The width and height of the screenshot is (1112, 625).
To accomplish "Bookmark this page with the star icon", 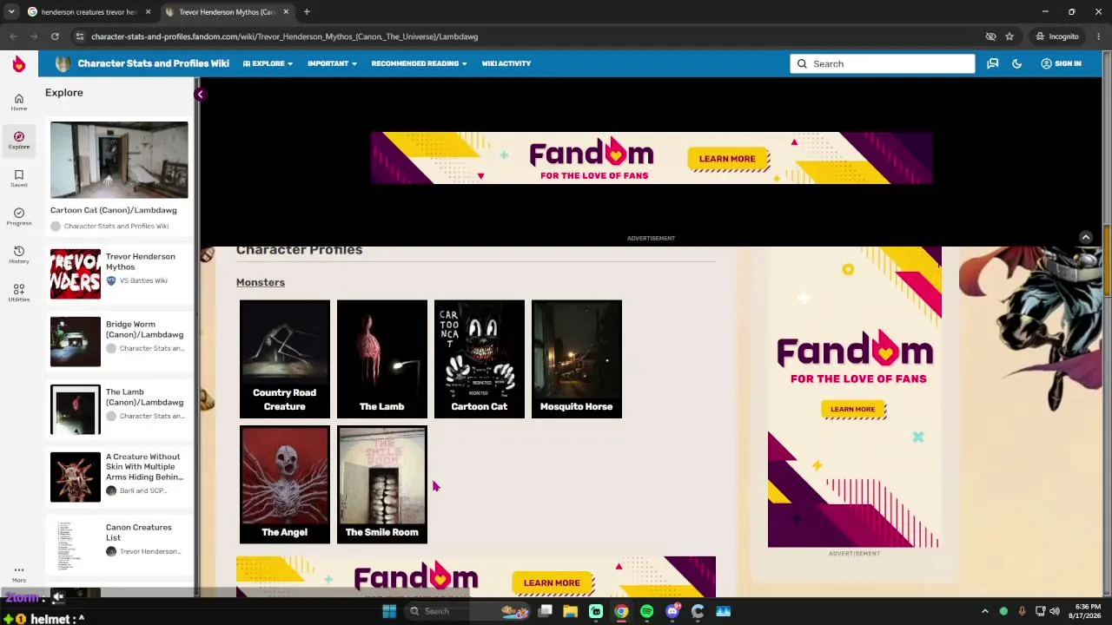I will [1009, 36].
